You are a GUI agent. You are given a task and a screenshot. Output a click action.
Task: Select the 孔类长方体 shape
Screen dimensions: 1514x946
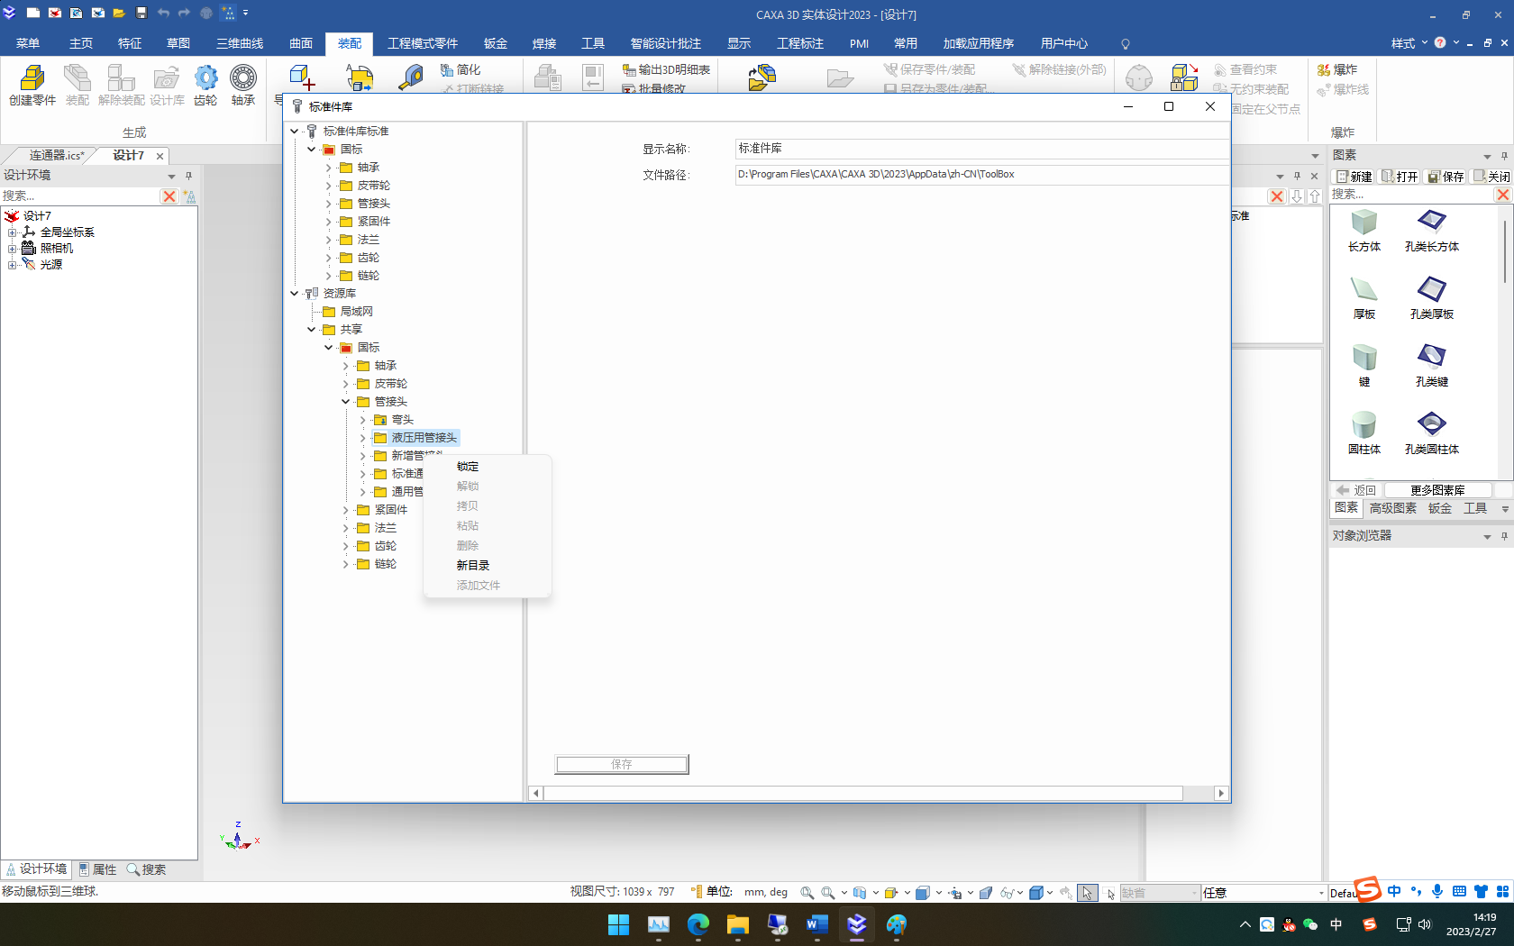tap(1432, 231)
